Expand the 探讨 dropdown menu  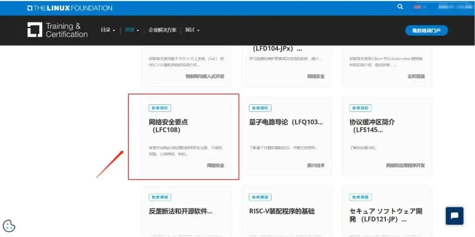tap(192, 30)
